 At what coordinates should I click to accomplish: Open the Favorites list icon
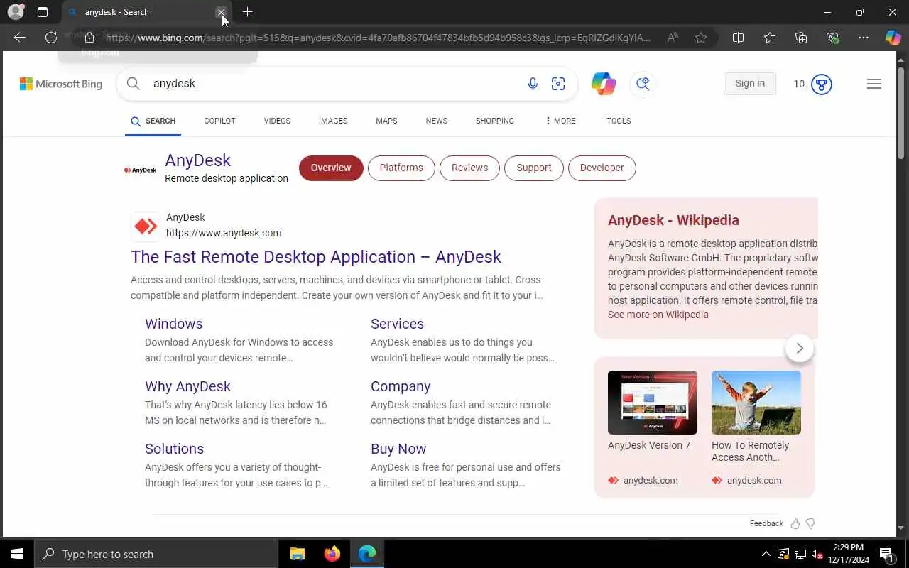click(770, 38)
